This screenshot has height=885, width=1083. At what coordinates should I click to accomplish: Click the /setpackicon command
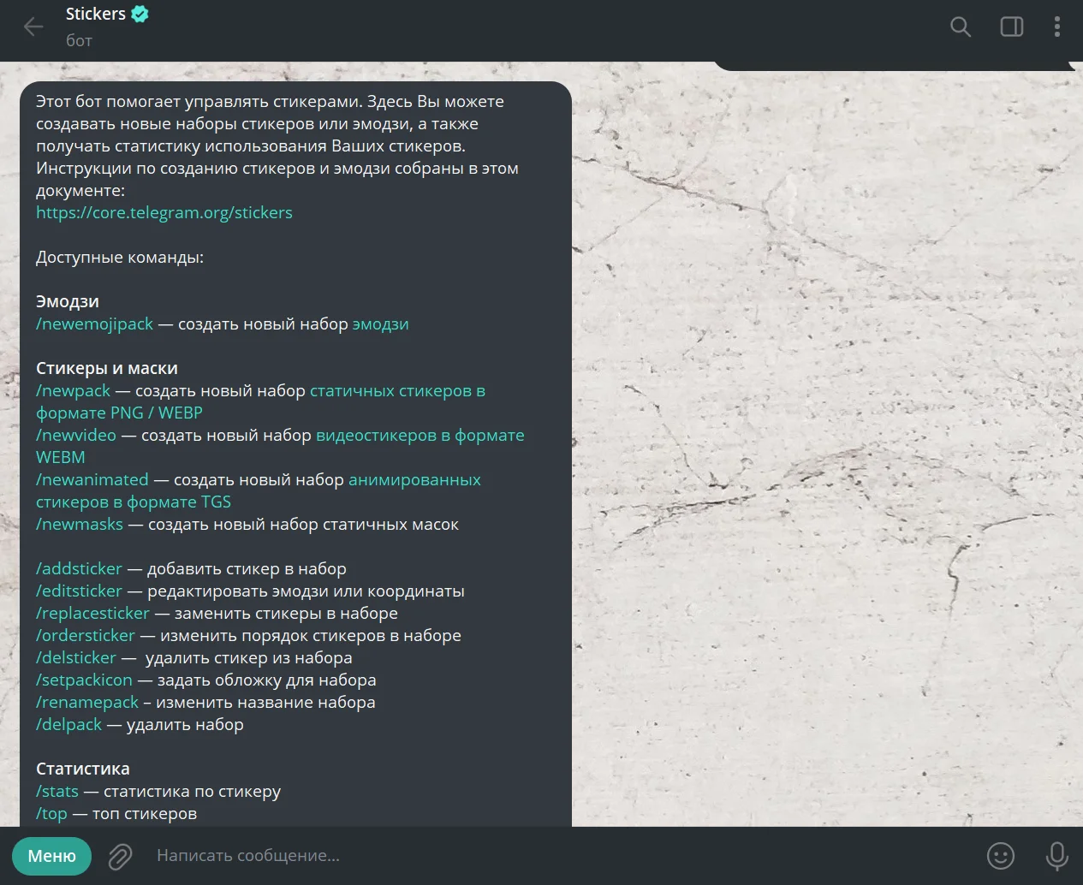(84, 680)
